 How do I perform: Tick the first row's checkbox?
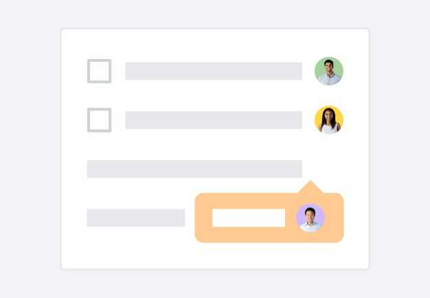pos(99,71)
